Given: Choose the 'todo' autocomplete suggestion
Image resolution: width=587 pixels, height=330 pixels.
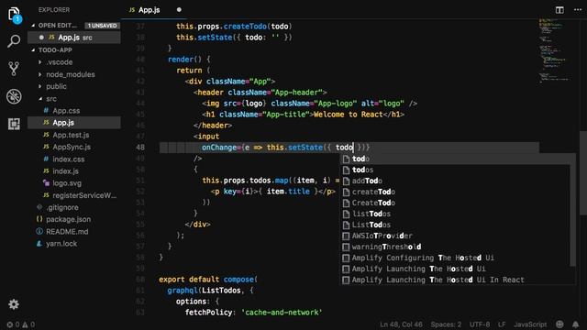Looking at the screenshot, I should tap(456, 159).
